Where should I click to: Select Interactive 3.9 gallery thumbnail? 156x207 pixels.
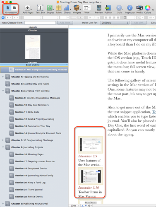(91, 145)
